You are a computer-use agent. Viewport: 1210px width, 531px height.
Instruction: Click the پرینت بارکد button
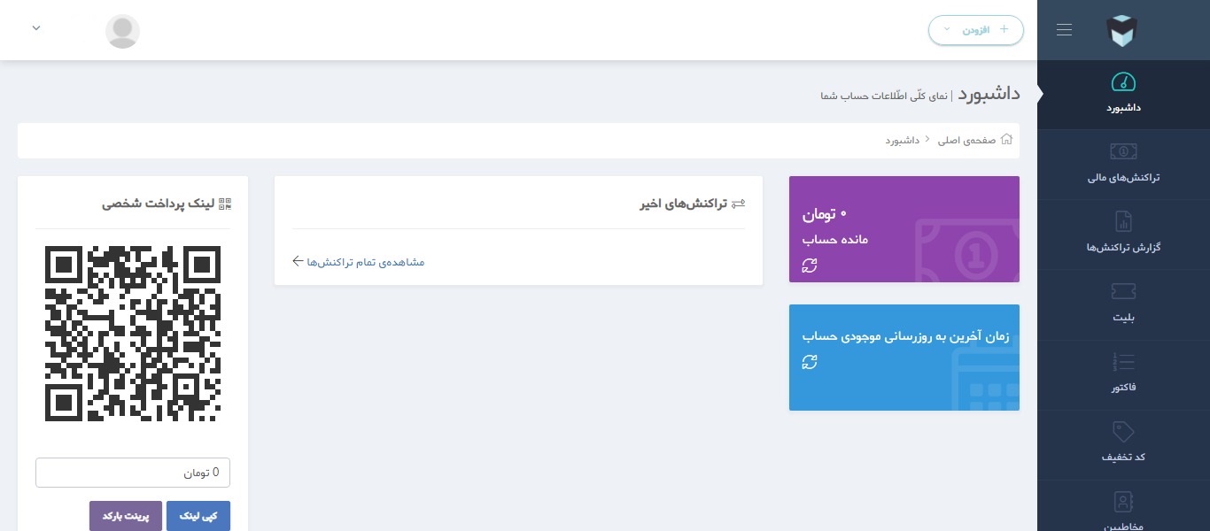[126, 516]
